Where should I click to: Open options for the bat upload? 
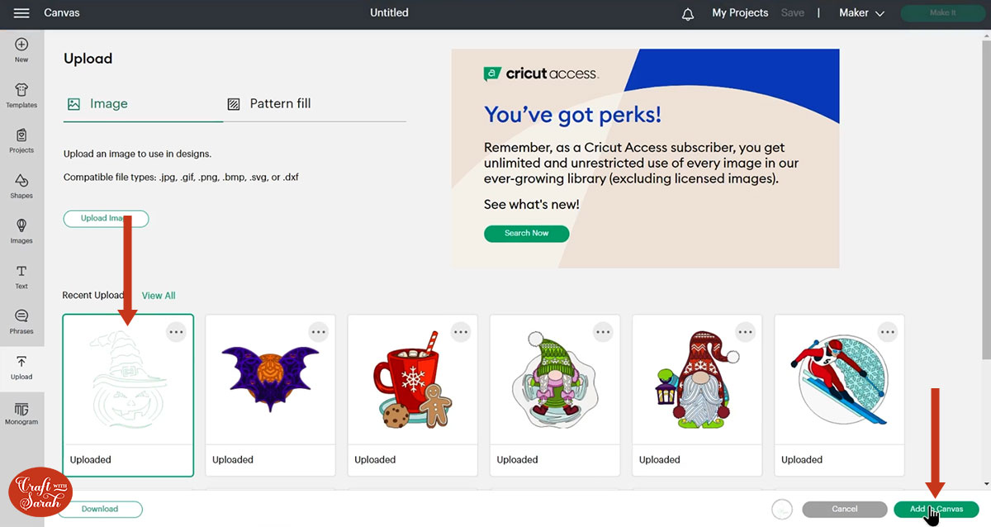[318, 331]
